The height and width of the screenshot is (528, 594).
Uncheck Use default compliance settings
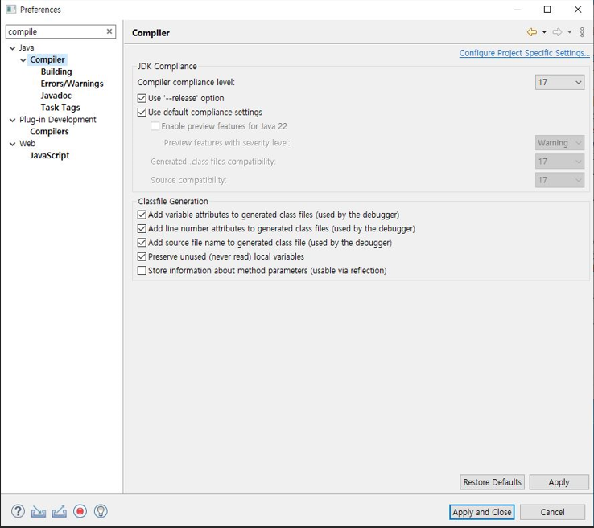click(x=142, y=112)
